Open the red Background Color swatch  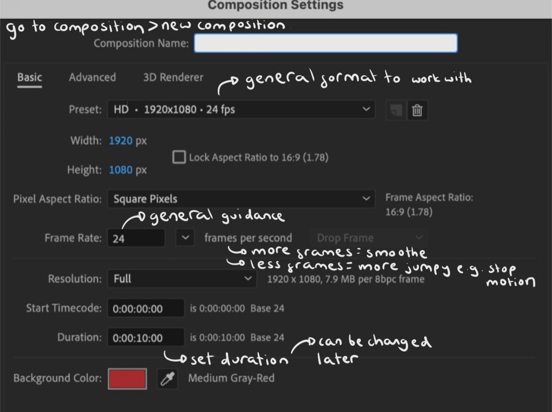[128, 379]
